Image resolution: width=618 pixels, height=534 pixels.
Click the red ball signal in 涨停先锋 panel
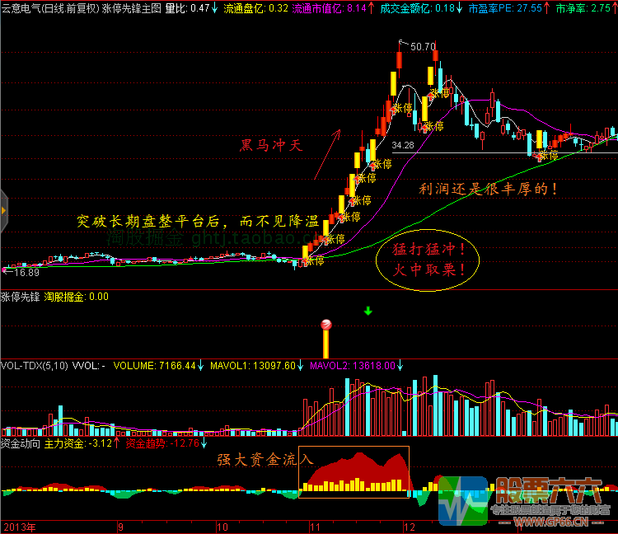325,324
